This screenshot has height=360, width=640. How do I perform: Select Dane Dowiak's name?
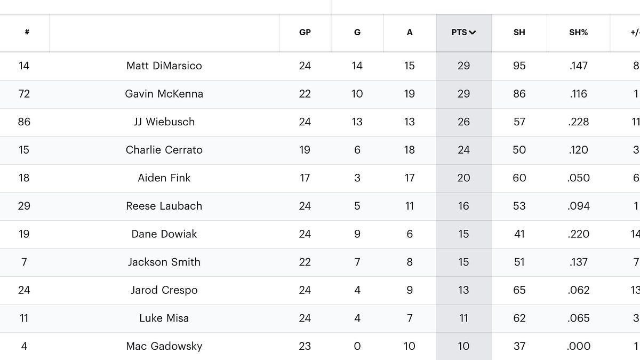(164, 234)
